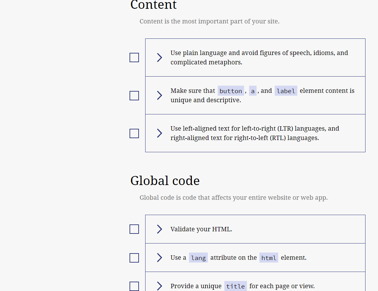Click the "Use plain language" summary text

[x=259, y=58]
